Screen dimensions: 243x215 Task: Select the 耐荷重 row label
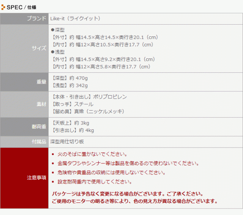tap(39, 127)
